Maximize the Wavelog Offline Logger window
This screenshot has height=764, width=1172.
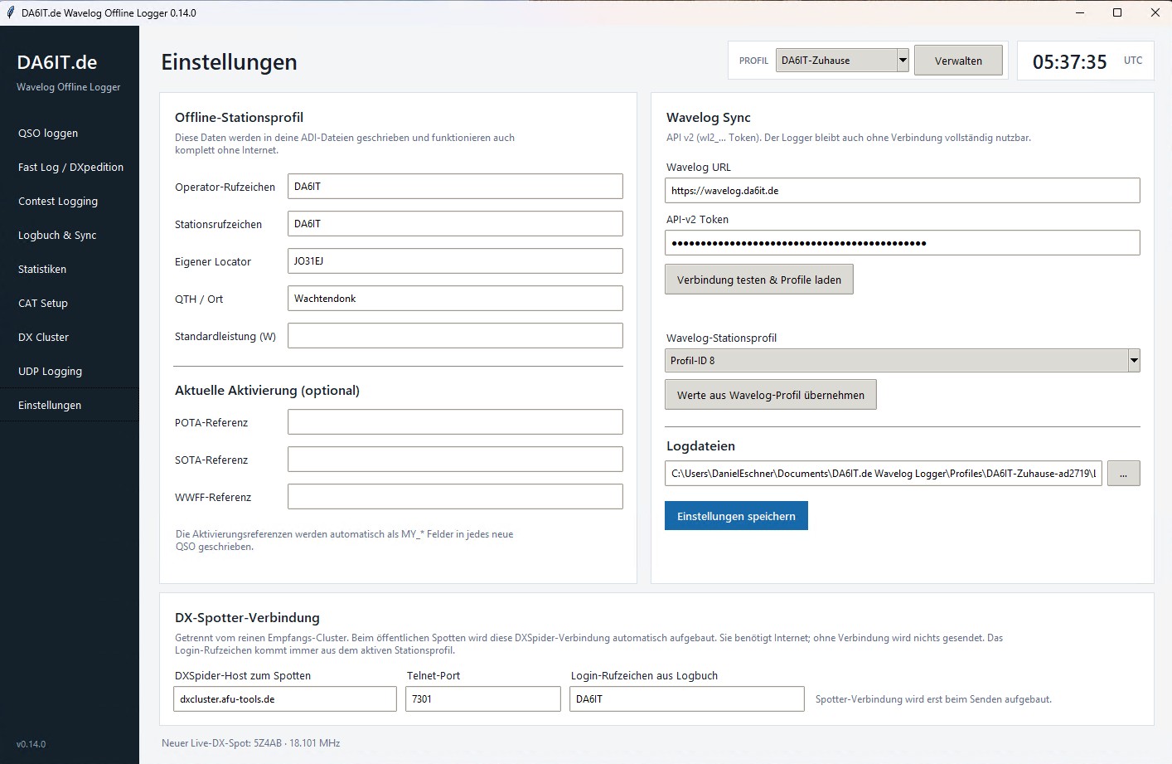(1117, 12)
